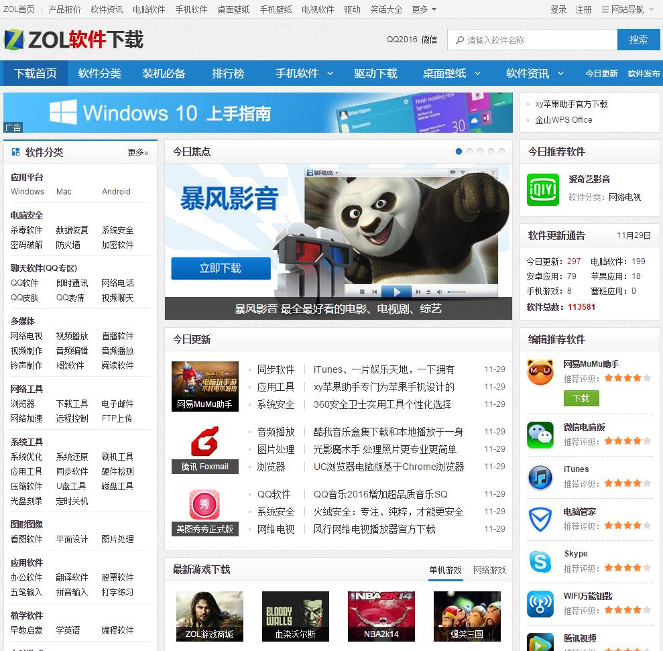Open the NBA2k14 game thumbnail
663x651 pixels.
tap(381, 616)
